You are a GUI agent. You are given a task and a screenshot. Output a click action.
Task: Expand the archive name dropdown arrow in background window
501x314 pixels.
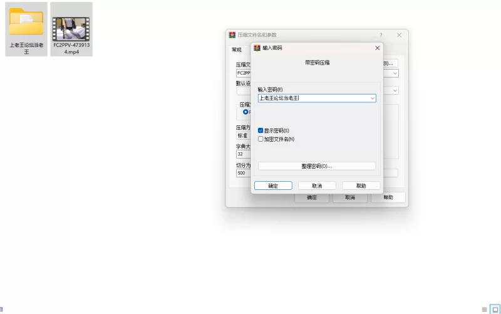pos(395,73)
